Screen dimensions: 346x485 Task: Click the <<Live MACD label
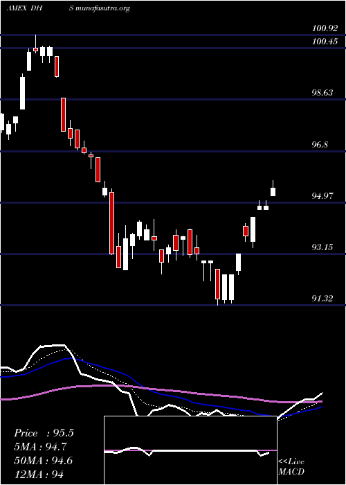click(x=291, y=466)
